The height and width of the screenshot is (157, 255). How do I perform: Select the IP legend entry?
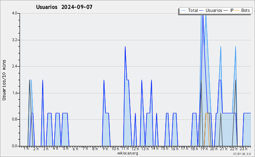[x=229, y=10]
